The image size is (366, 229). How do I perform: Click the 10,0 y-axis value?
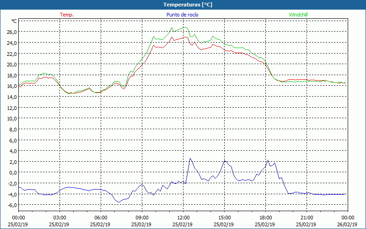pyautogui.click(x=12, y=119)
